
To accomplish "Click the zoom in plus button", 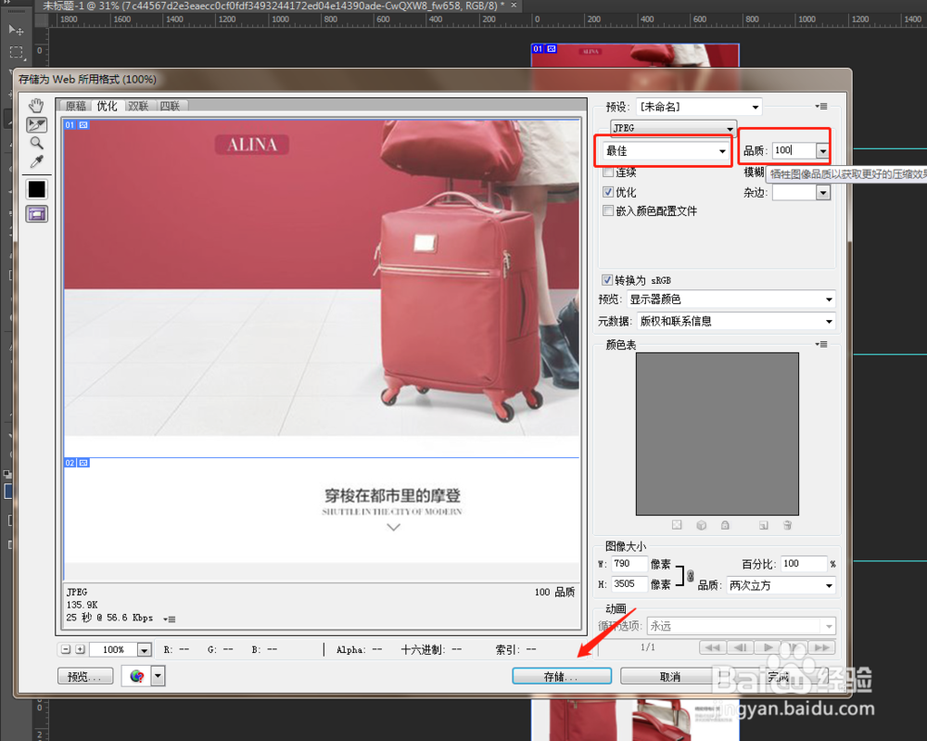I will [x=80, y=649].
